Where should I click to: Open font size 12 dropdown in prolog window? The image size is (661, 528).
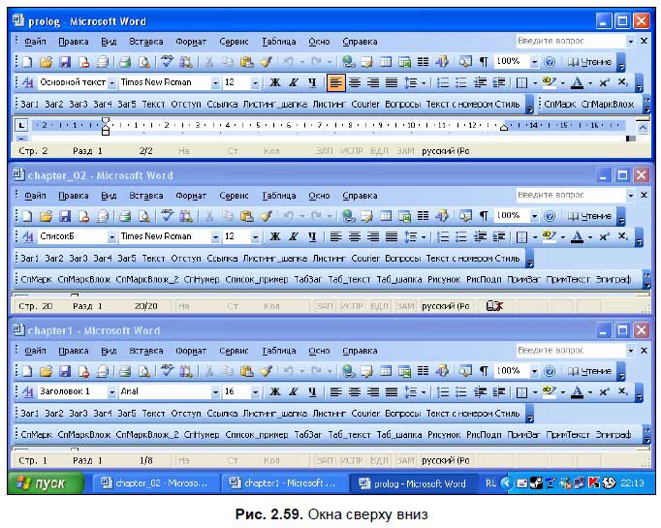255,83
